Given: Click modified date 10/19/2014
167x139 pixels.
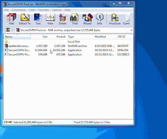Looking at the screenshot, I should point(104,50).
